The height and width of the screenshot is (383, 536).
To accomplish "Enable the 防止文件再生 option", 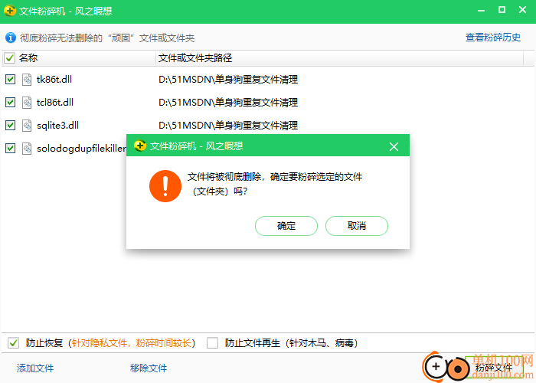I will click(212, 342).
